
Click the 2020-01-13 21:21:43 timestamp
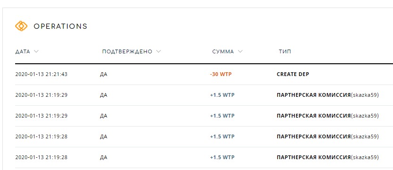click(42, 75)
